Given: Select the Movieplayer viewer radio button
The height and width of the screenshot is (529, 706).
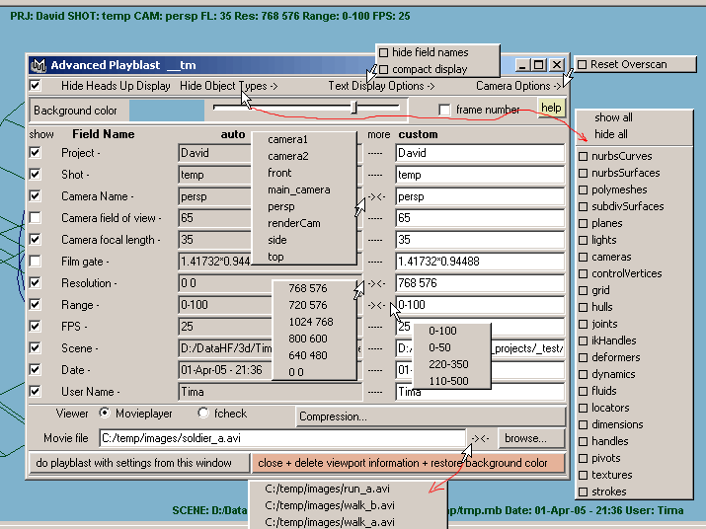Looking at the screenshot, I should tap(105, 413).
